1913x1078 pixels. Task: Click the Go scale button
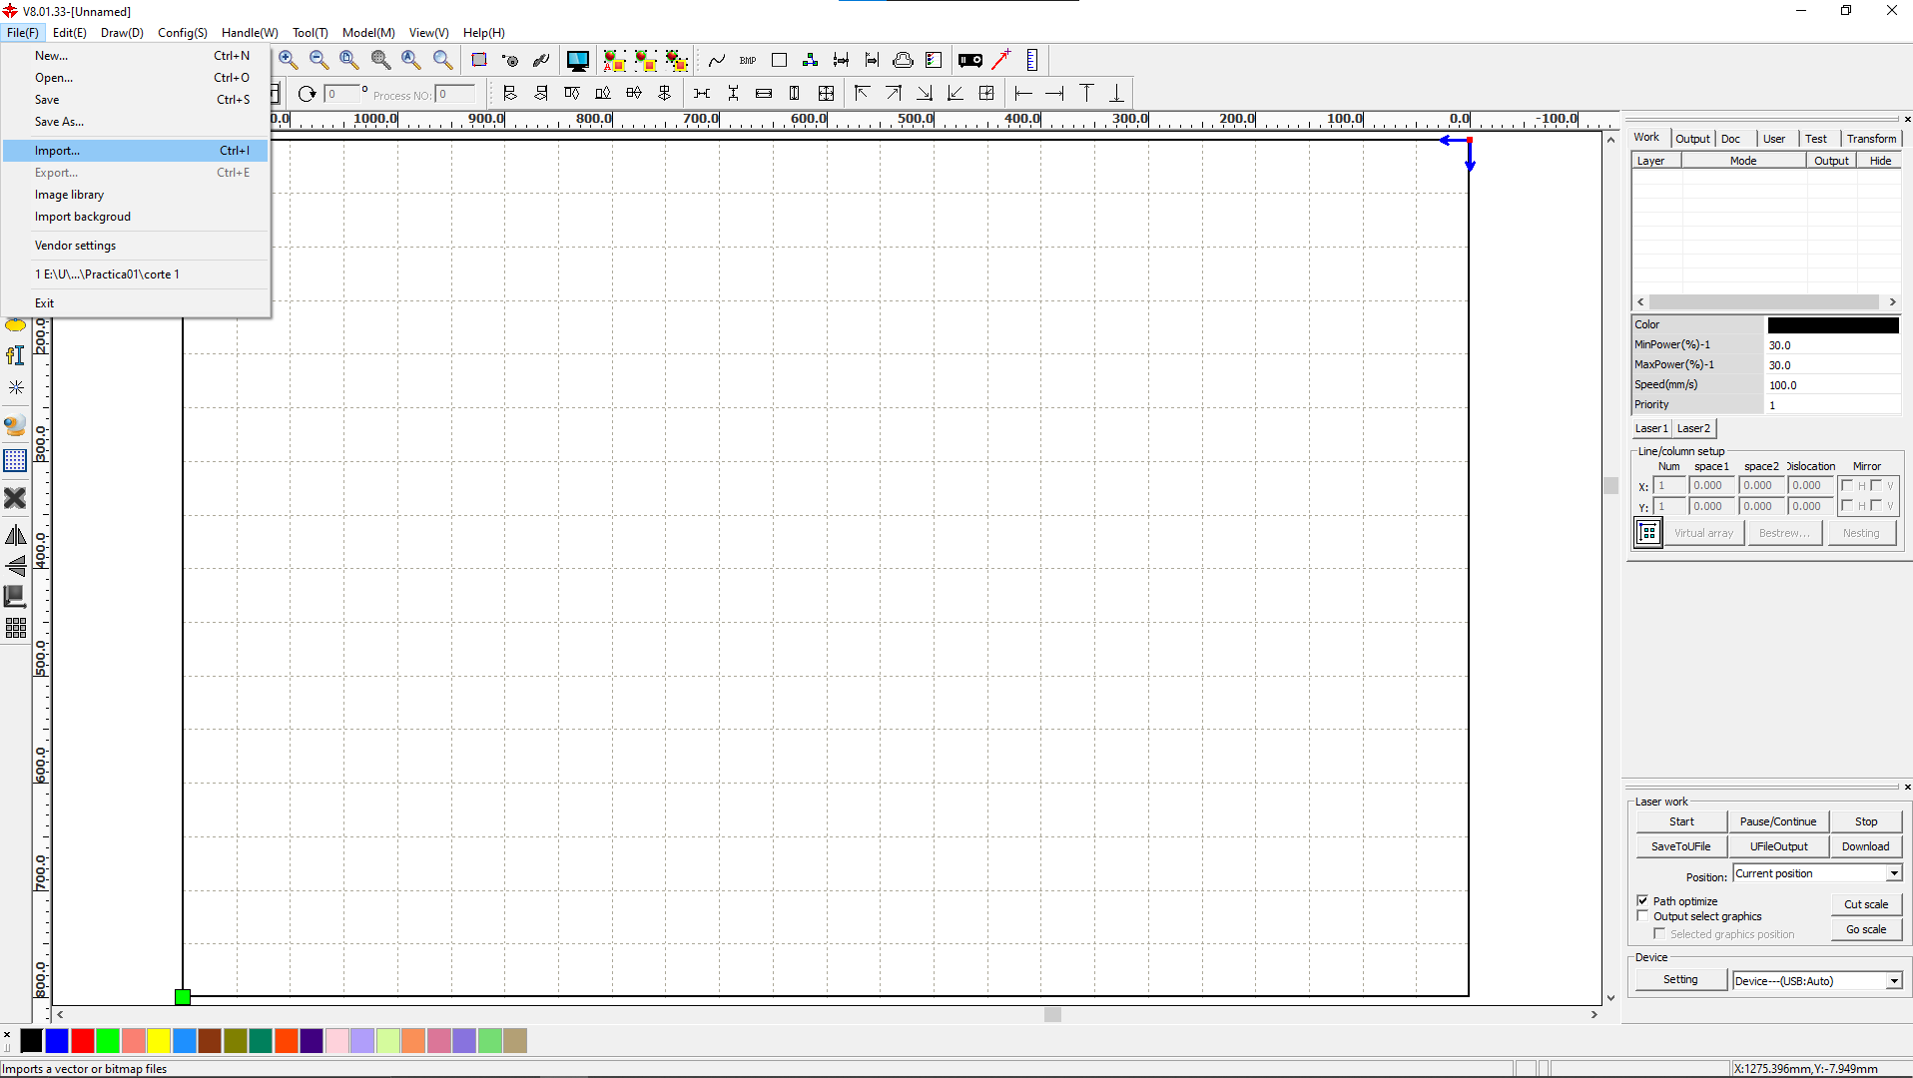point(1866,929)
